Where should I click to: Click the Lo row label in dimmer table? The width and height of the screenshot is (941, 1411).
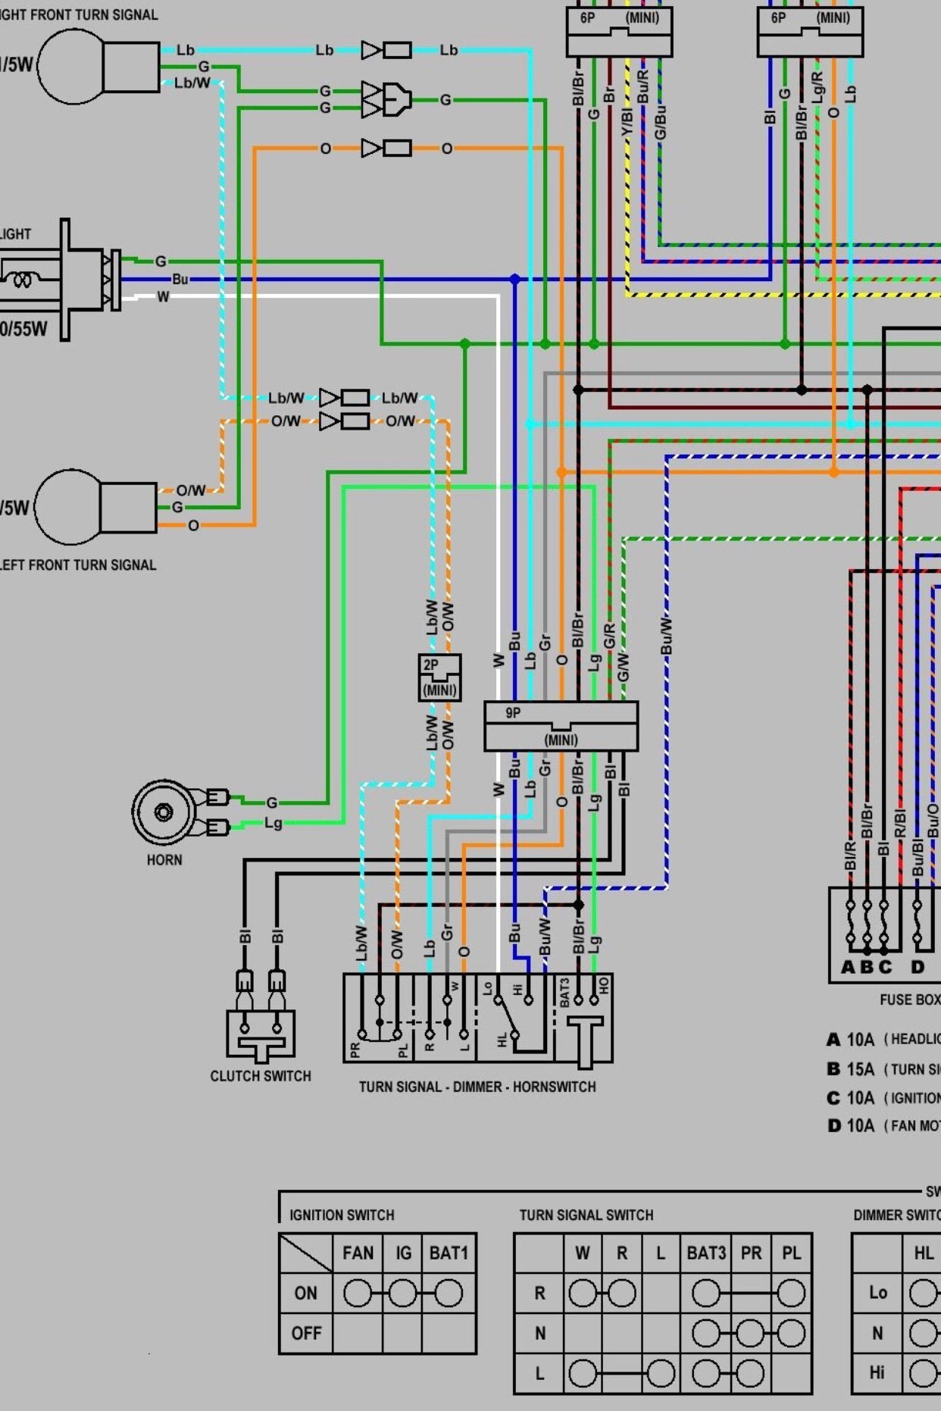coord(877,1293)
